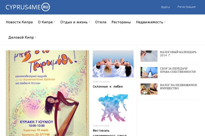Screen dimensions: 205x136
Task: Click the signing-document thumbnail image
Action: click(x=149, y=72)
